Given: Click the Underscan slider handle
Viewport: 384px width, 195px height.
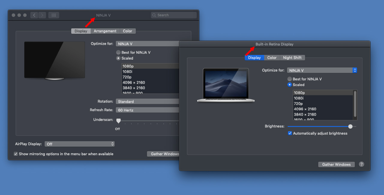Looking at the screenshot, I should point(118,121).
